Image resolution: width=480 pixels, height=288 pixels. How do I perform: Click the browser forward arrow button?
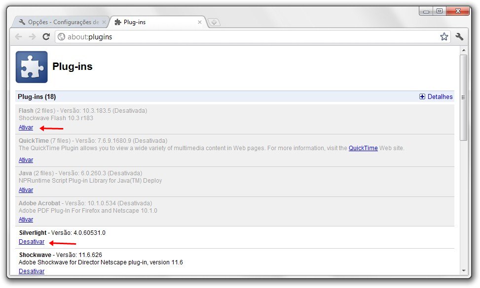32,37
